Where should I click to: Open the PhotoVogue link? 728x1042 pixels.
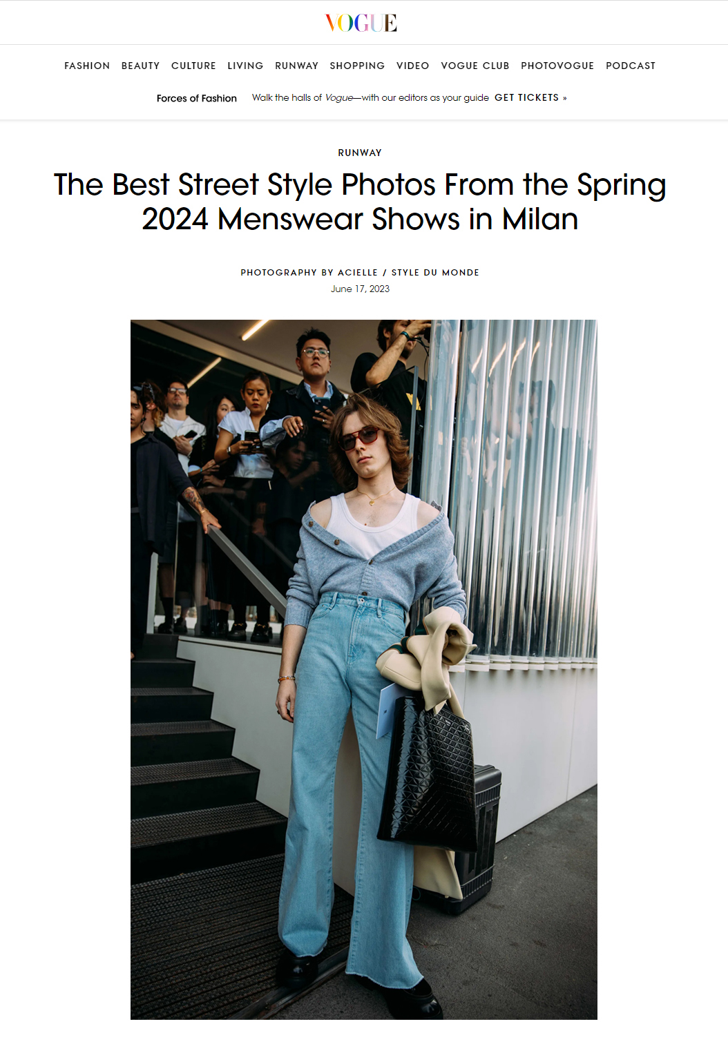pyautogui.click(x=557, y=66)
